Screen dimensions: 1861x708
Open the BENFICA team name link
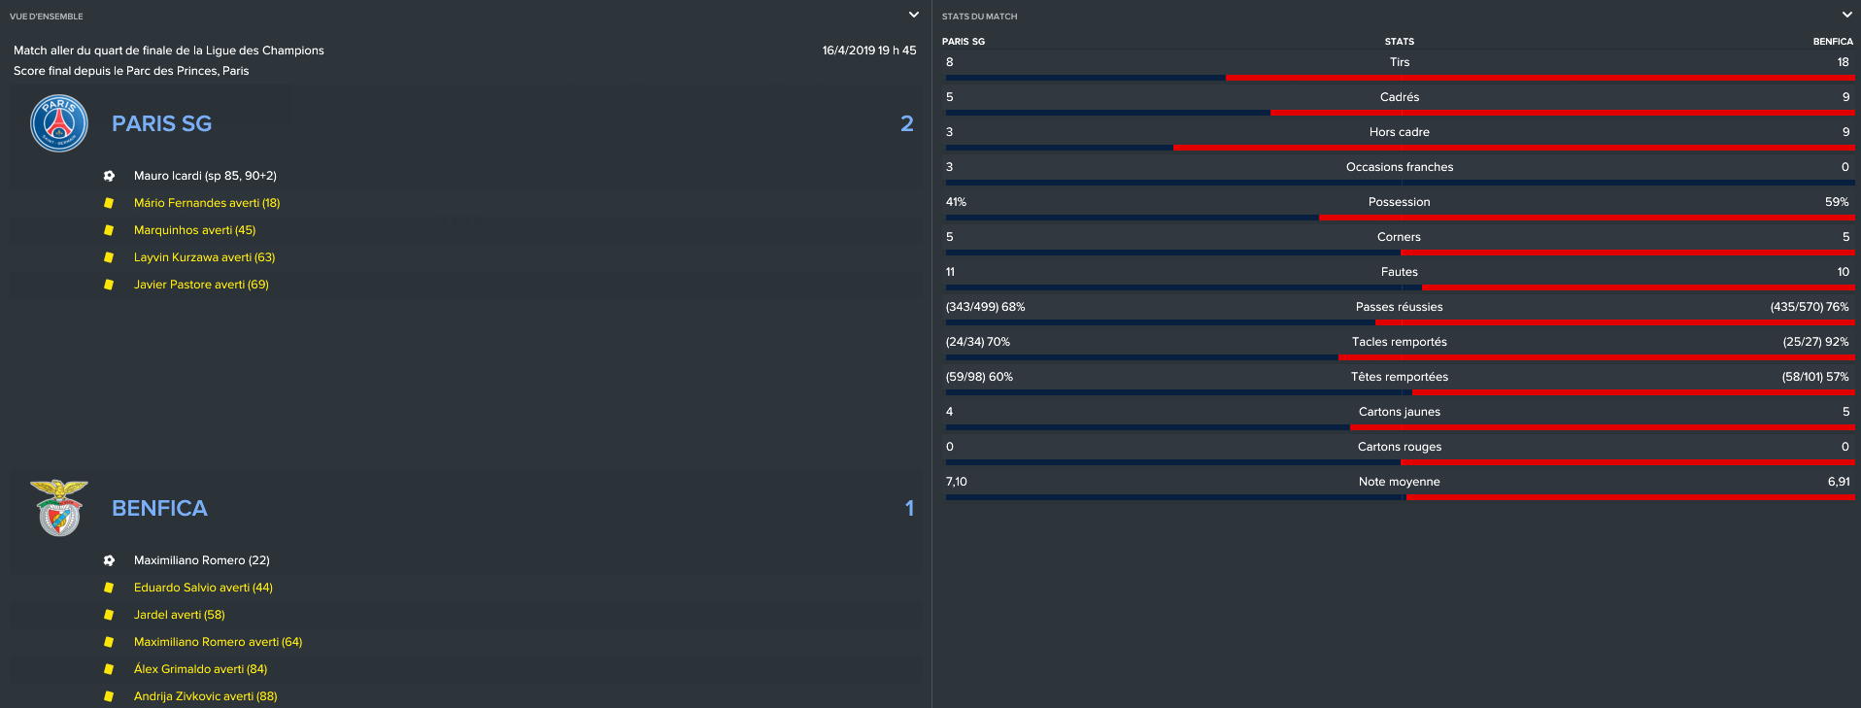[159, 508]
